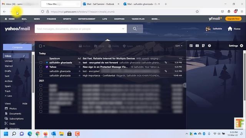
Task: Launch Microsoft Edge from taskbar
Action: tap(30, 134)
